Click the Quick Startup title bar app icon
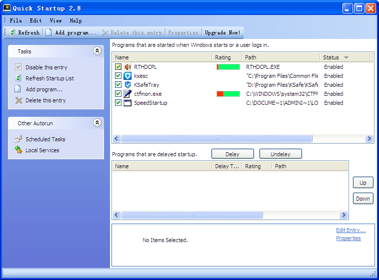Viewport: 379px width, 280px height. pyautogui.click(x=7, y=7)
